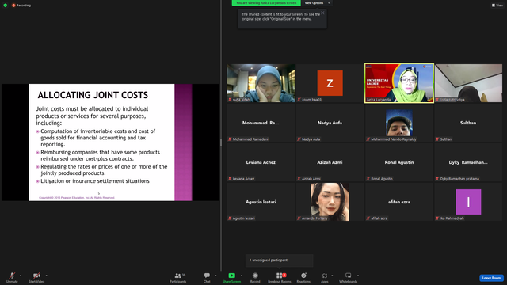This screenshot has height=285, width=507.
Task: Click the muted mic icon on Sulthan's tile
Action: pos(437,139)
